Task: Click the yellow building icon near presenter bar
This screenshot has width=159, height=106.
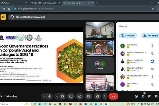Action: pyautogui.click(x=3, y=17)
